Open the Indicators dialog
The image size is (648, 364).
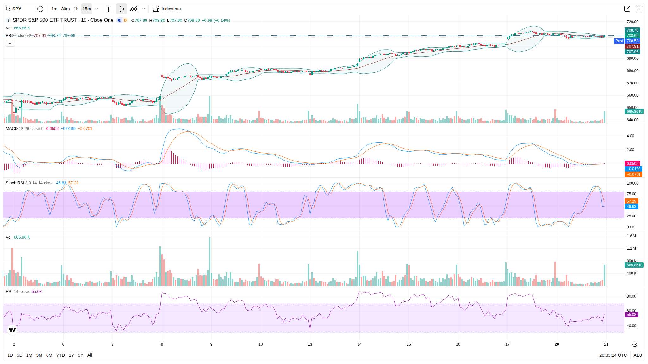tap(167, 9)
